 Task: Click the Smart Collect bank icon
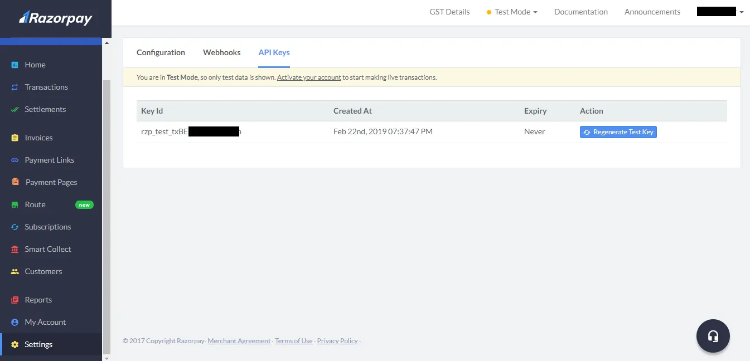coord(15,249)
